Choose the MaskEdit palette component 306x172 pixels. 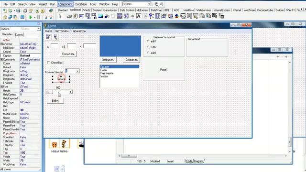pyautogui.click(x=82, y=16)
